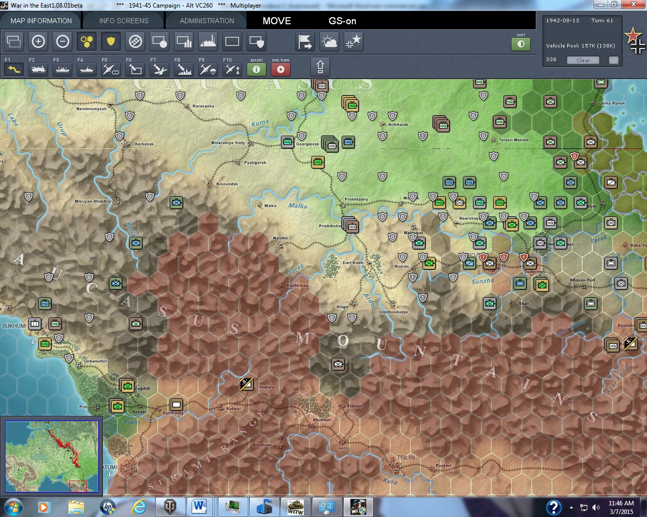Screen dimensions: 647x517
Task: Select F1 move mode arrow icon
Action: point(14,69)
